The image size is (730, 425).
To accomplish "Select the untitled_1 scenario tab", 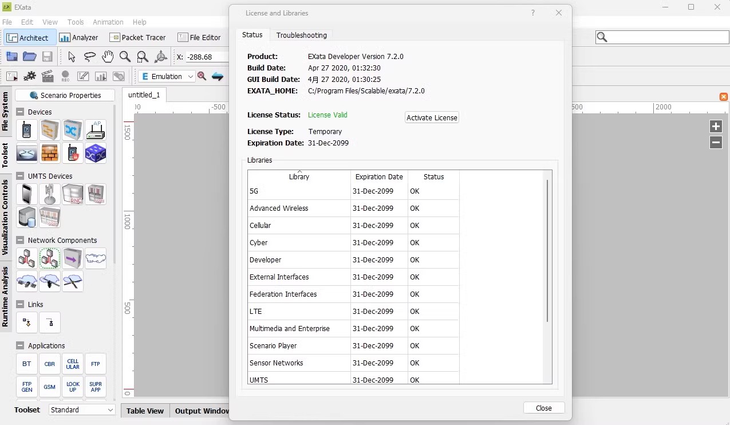I will [x=144, y=95].
